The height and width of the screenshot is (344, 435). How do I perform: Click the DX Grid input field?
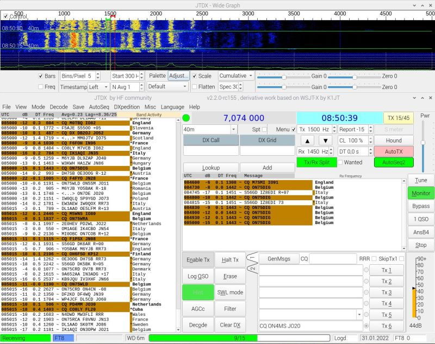[267, 151]
